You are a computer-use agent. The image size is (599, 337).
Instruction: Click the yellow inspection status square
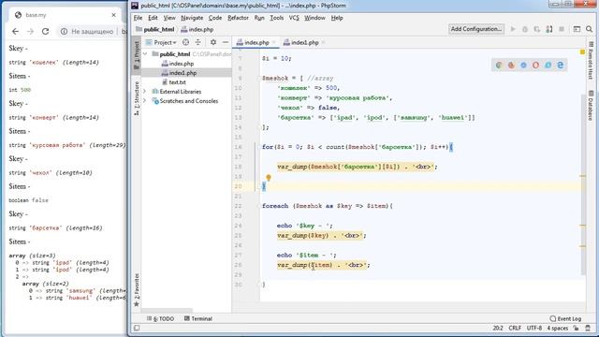click(x=582, y=52)
